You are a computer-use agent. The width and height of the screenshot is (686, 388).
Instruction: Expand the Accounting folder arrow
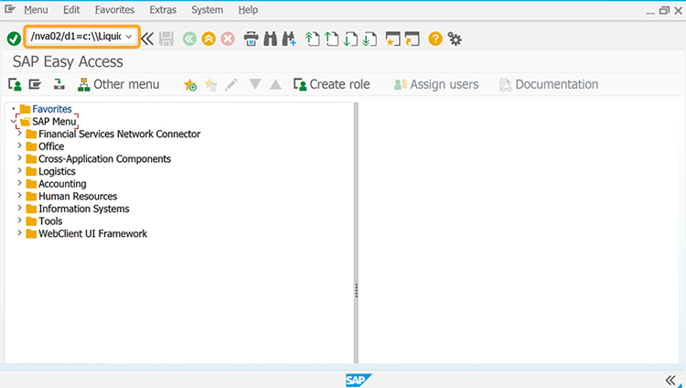pyautogui.click(x=20, y=183)
